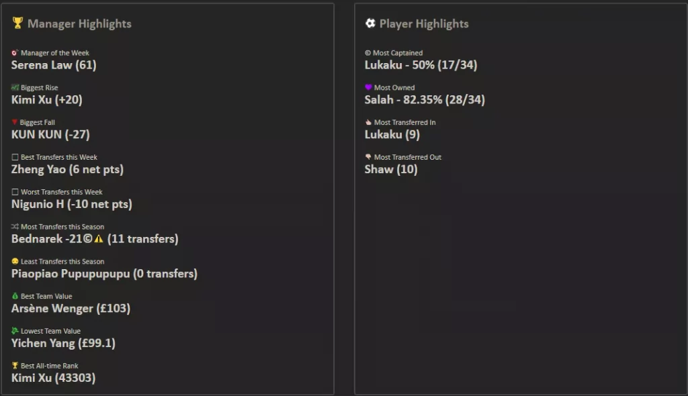The width and height of the screenshot is (688, 396).
Task: Click Salah - 82.35% most owned entry
Action: coord(425,100)
